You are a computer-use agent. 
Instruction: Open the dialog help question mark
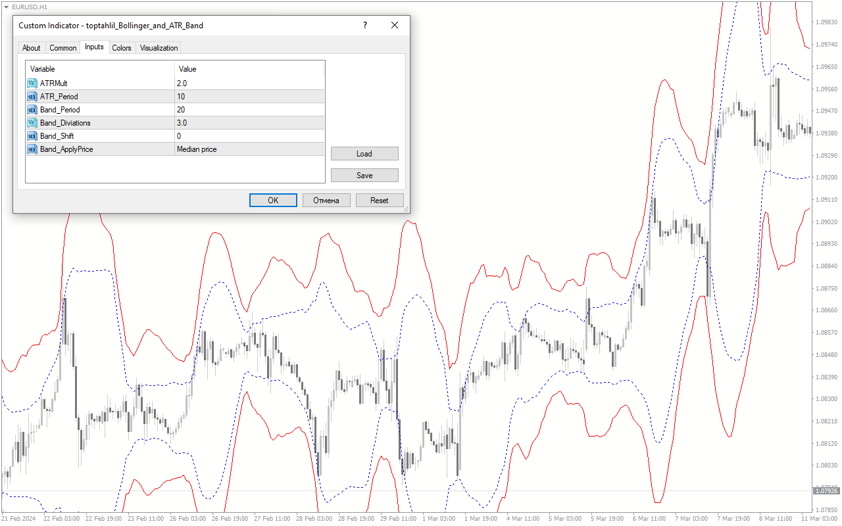pos(365,25)
